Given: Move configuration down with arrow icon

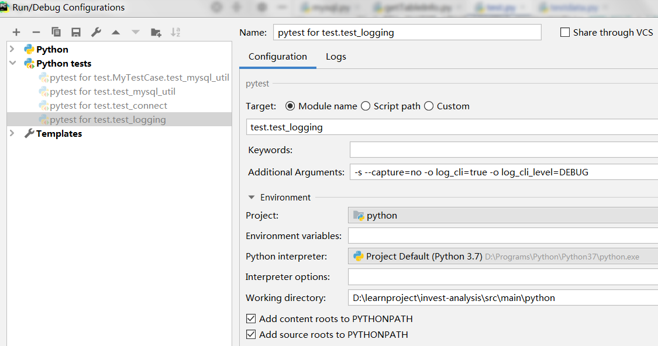Looking at the screenshot, I should (x=136, y=32).
